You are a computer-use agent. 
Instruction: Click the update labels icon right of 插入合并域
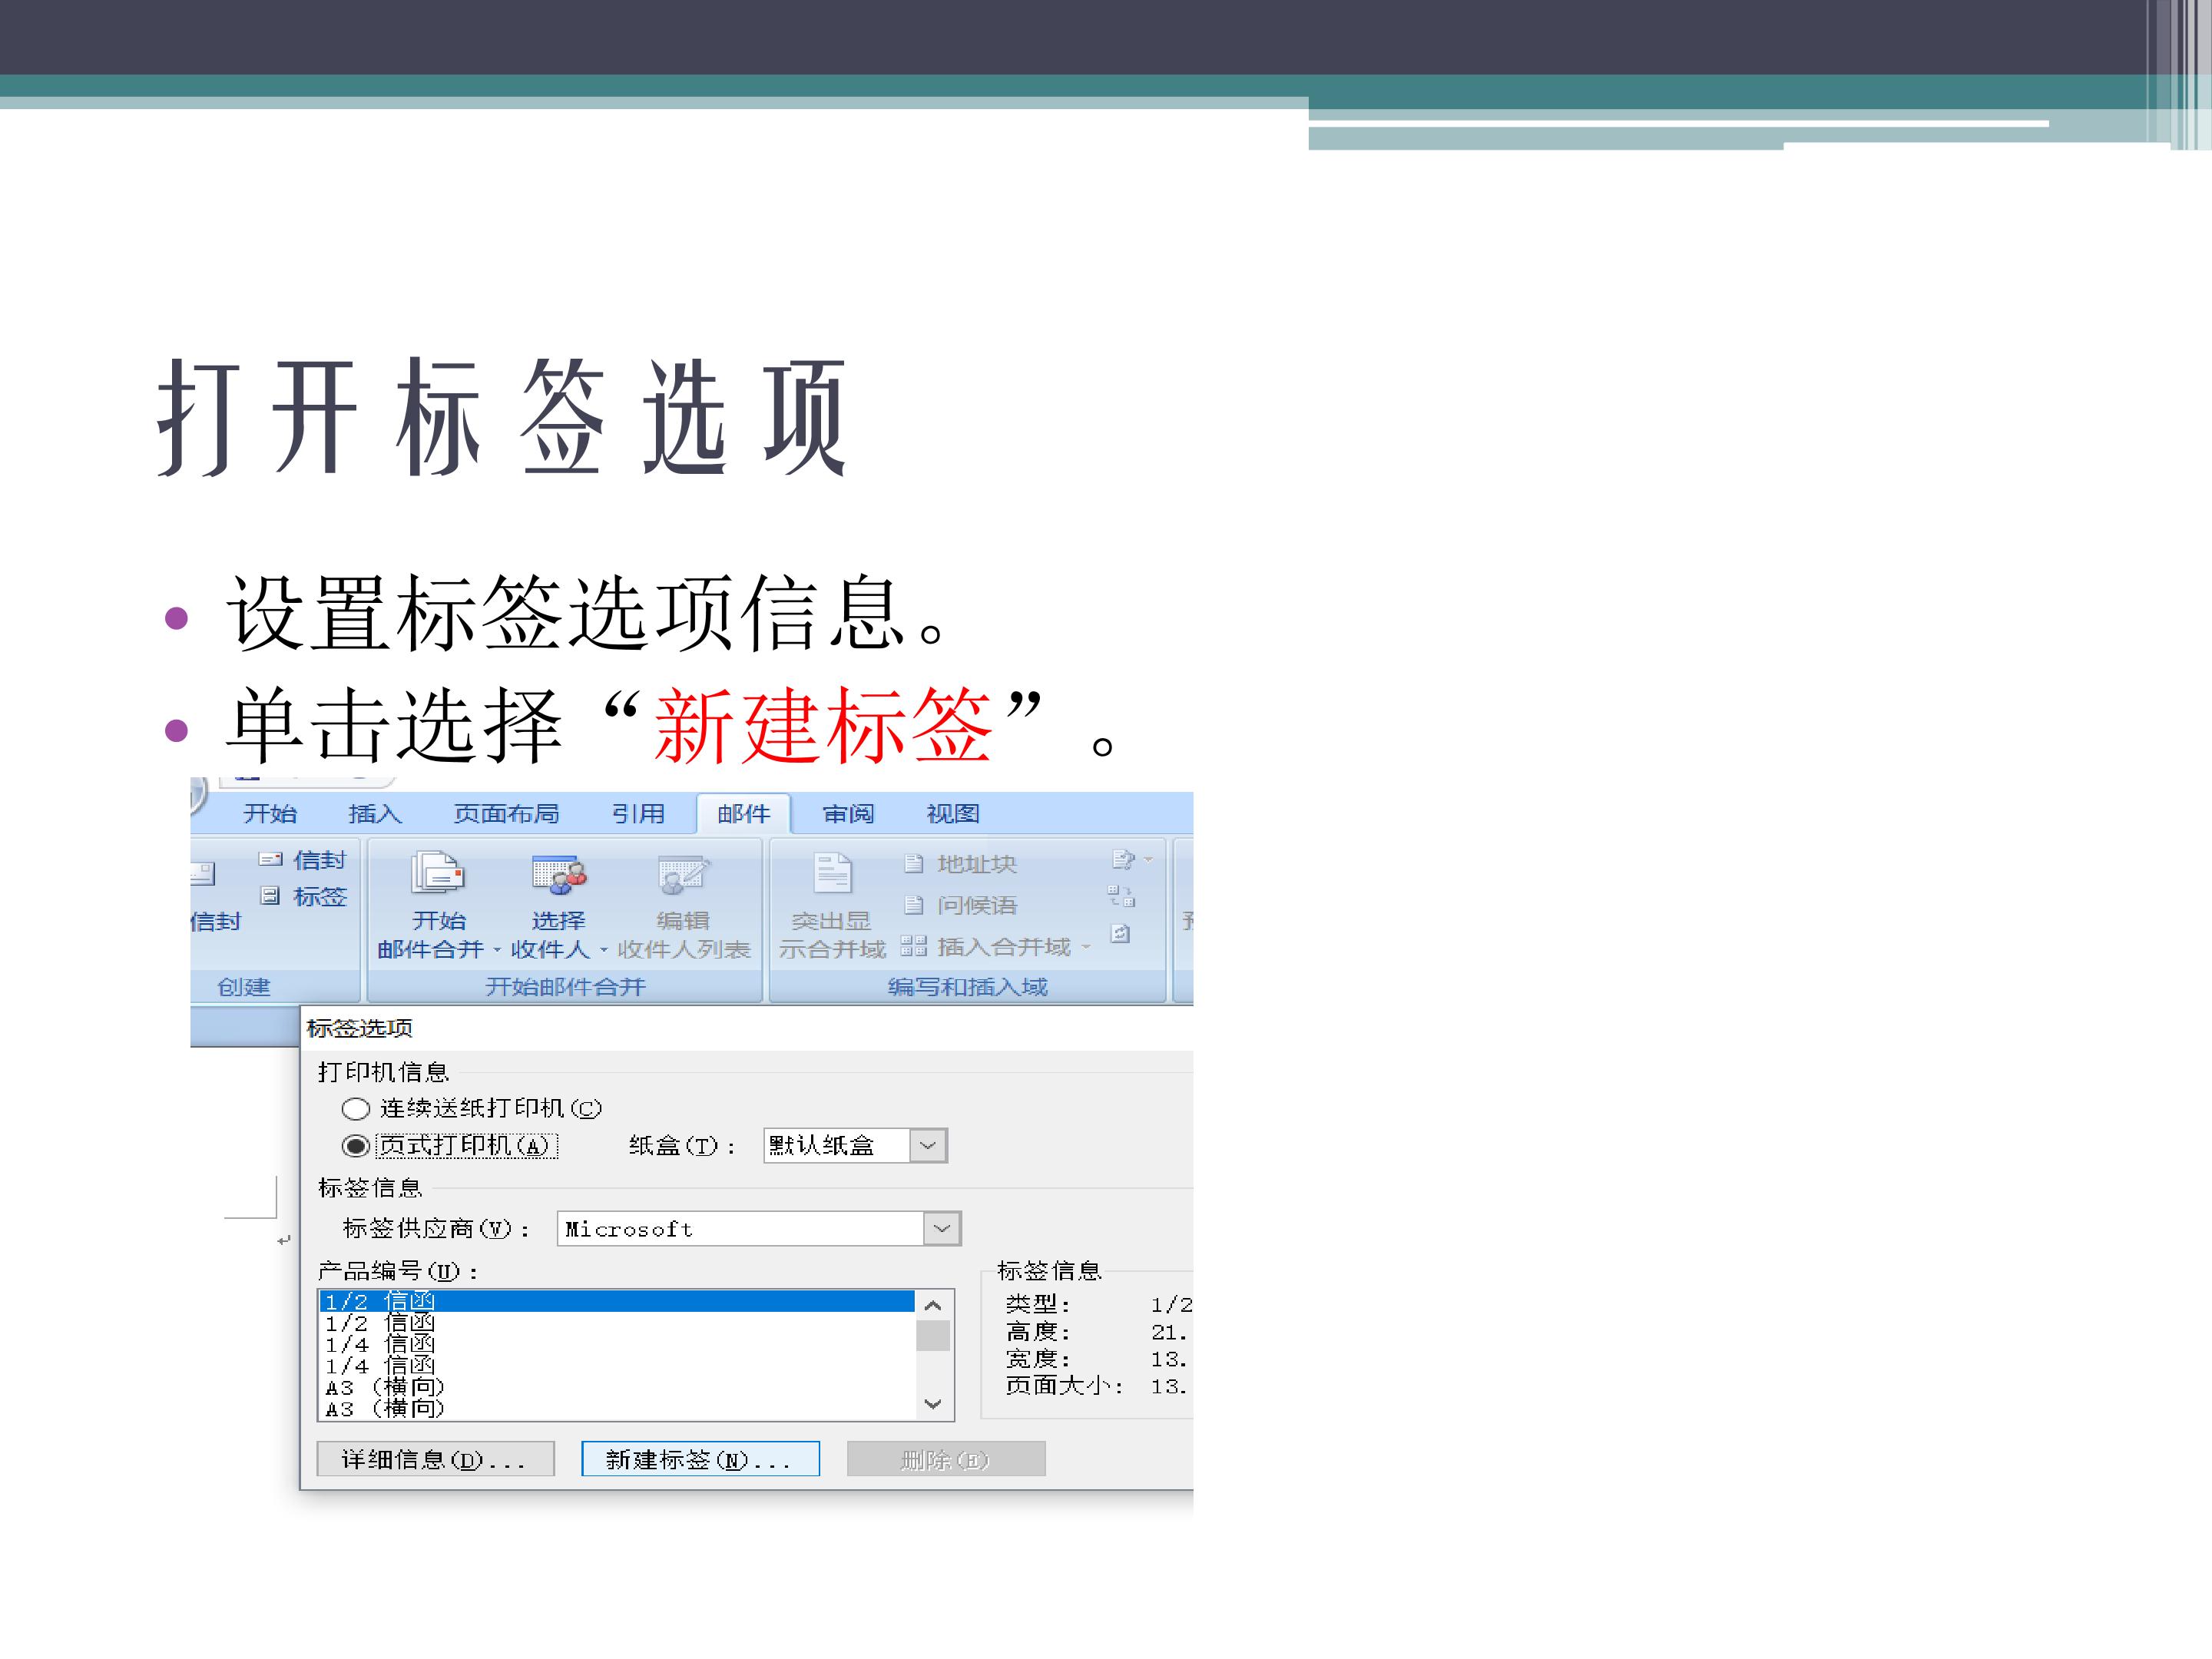[x=1121, y=934]
